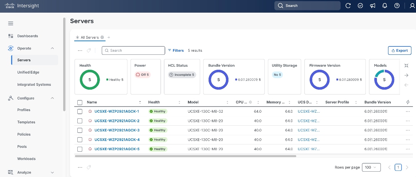
Task: Select the UCSXE-WZP2921AGCK-1 row checkbox
Action: click(80, 111)
